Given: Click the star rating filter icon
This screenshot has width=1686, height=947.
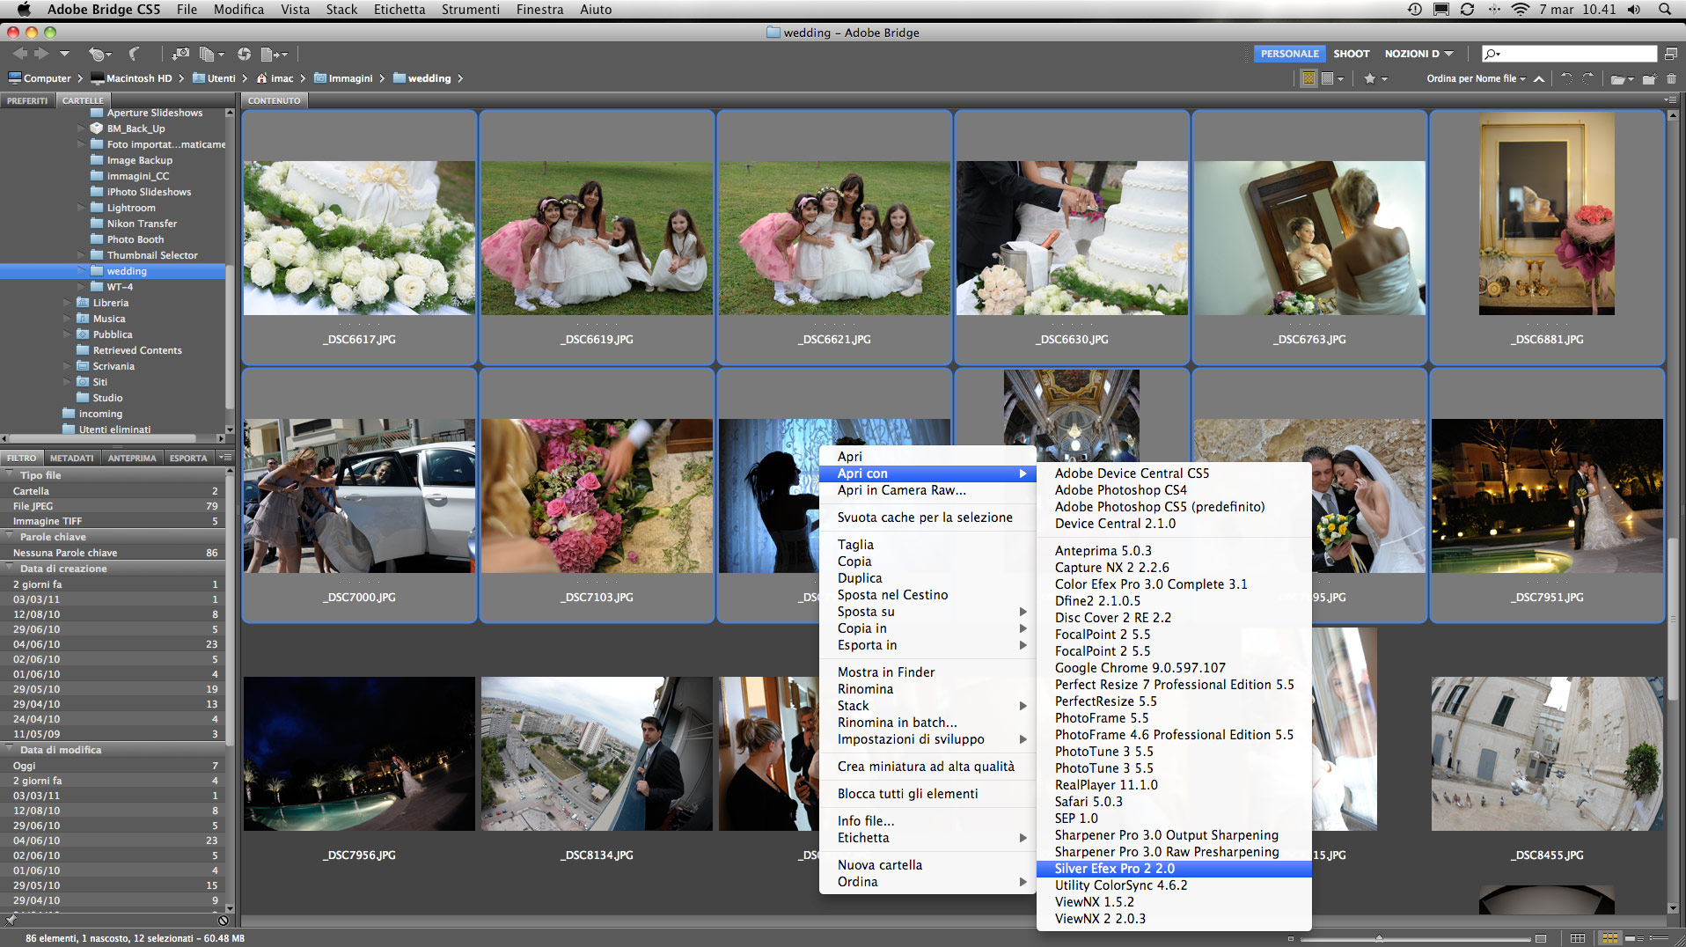Looking at the screenshot, I should point(1374,78).
